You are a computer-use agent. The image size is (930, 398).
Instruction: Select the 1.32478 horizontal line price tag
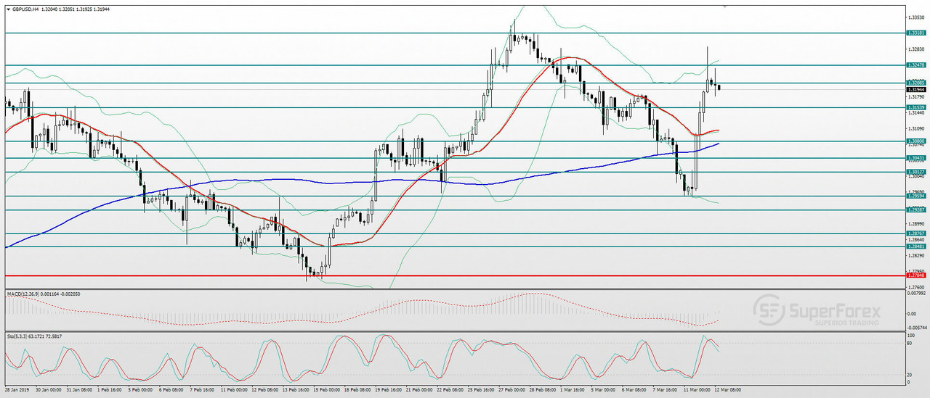tap(915, 65)
